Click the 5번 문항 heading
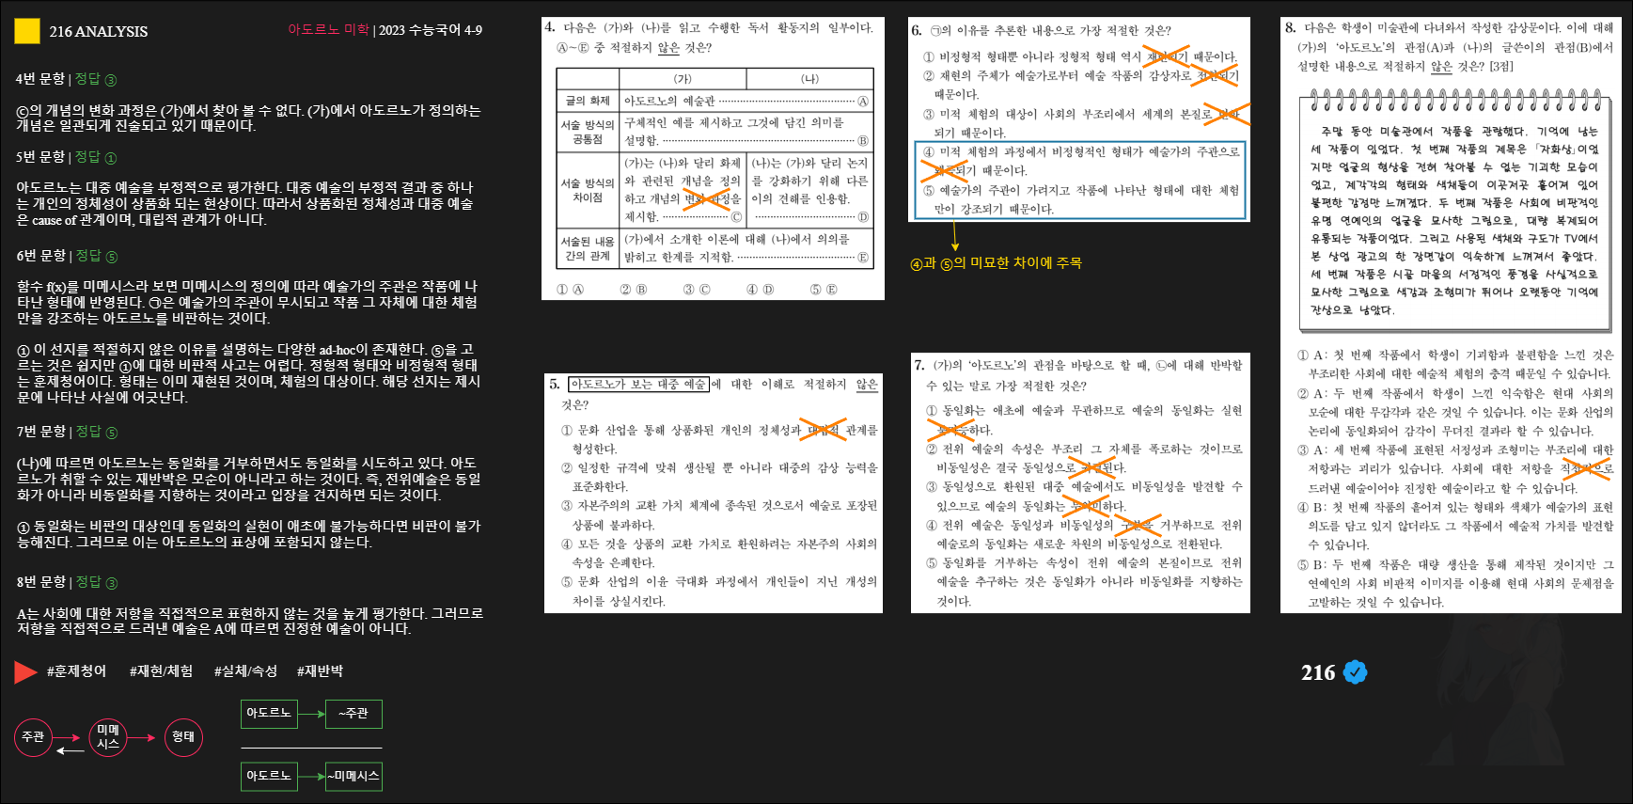The width and height of the screenshot is (1633, 804). click(40, 157)
